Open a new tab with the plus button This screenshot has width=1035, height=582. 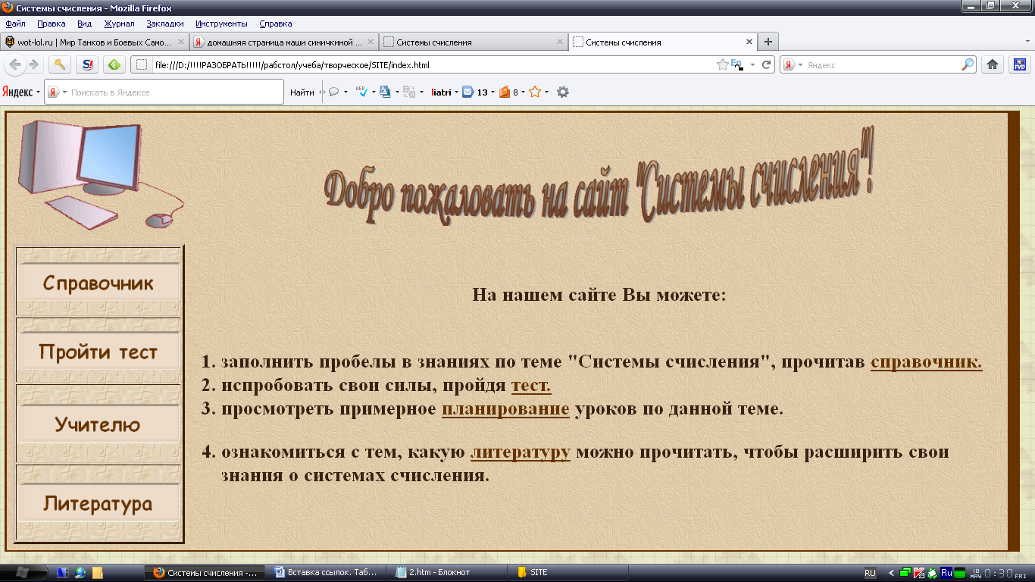tap(768, 42)
